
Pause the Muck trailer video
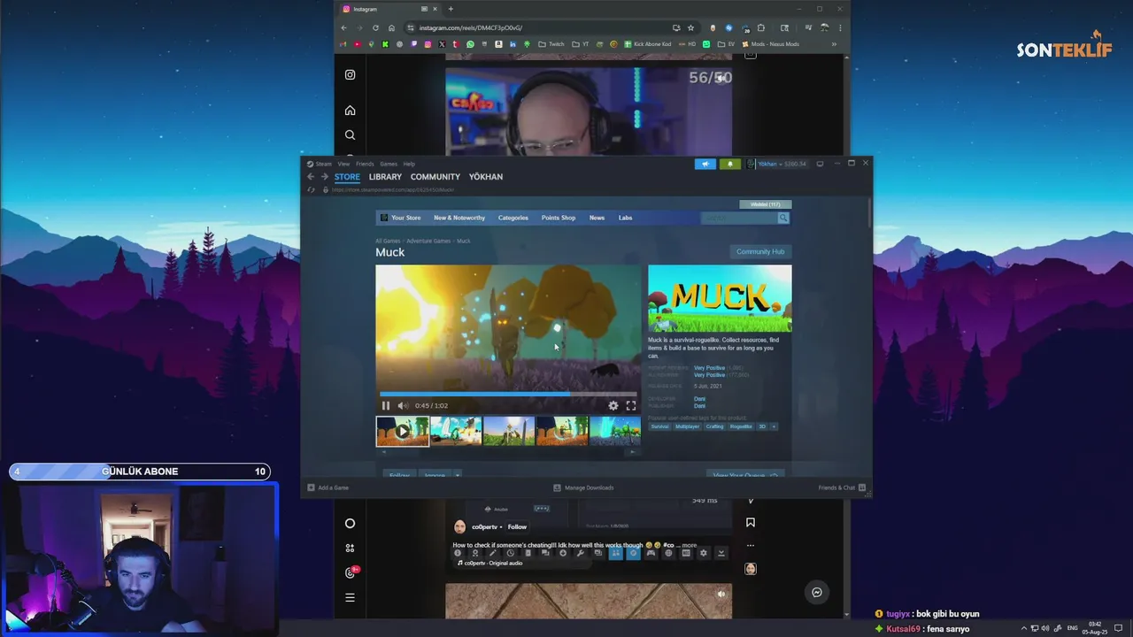point(386,405)
